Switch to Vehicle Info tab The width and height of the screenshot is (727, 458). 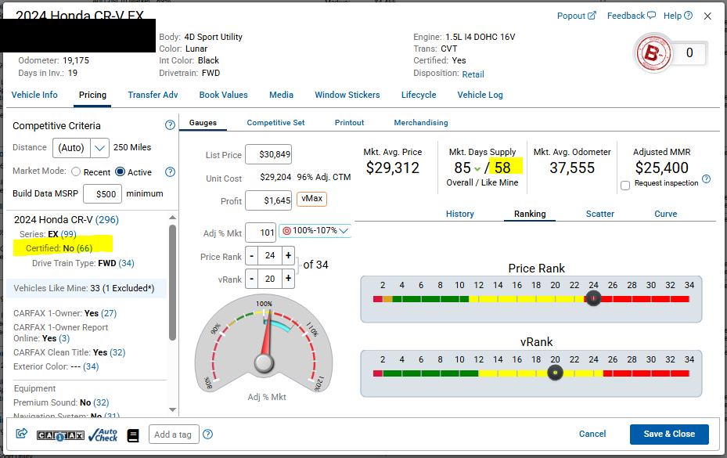[34, 96]
